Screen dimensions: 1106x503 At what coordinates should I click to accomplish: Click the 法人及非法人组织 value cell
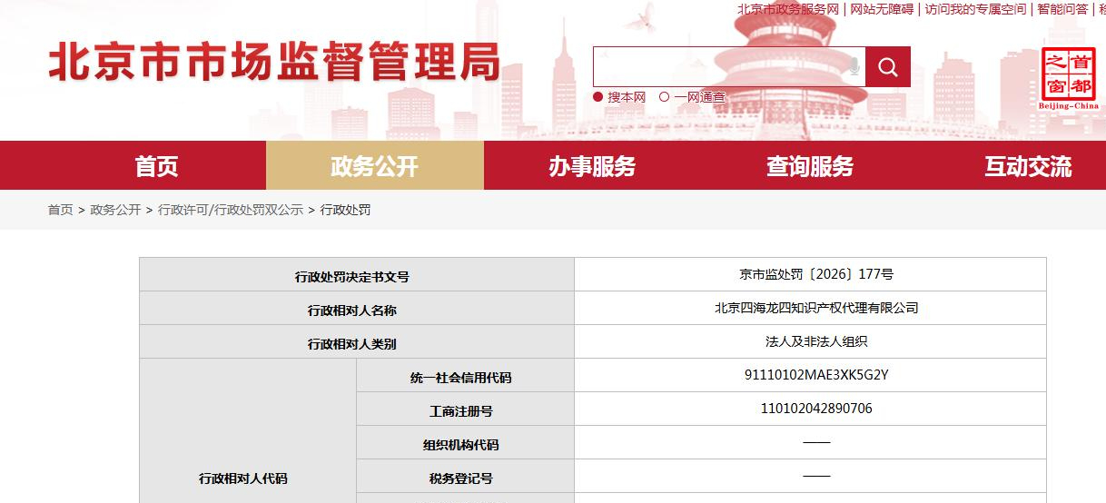coord(811,342)
